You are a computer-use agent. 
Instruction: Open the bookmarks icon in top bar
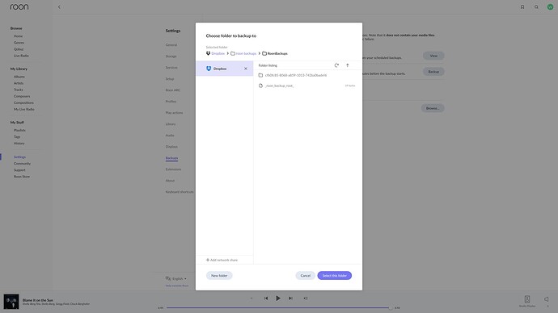(522, 6)
